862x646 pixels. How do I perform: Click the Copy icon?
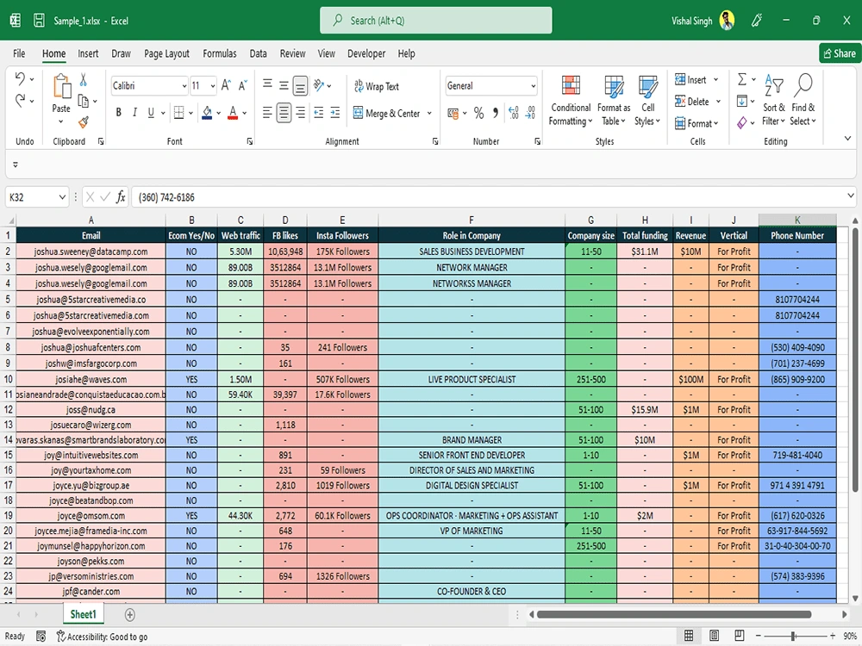[84, 101]
